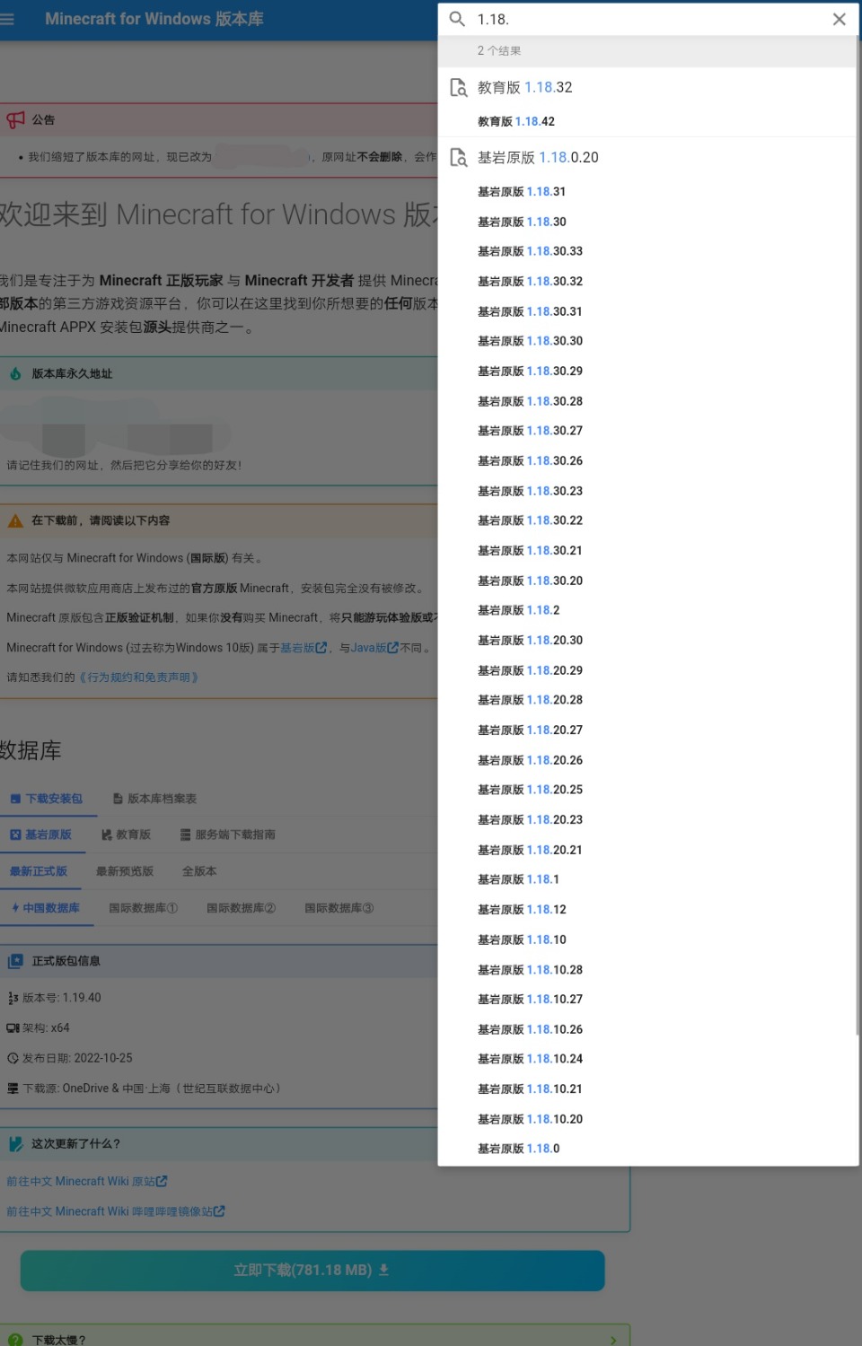Click the warning triangle icon
Viewport: 862px width, 1346px height.
[15, 520]
